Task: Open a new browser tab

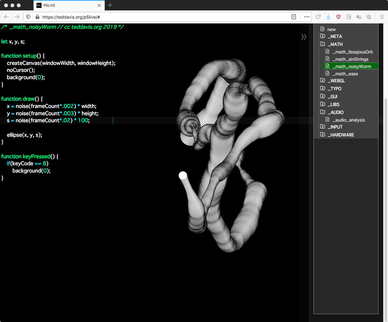Action: [110, 5]
